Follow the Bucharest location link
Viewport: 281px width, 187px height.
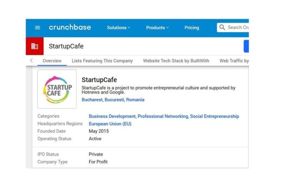tap(92, 100)
